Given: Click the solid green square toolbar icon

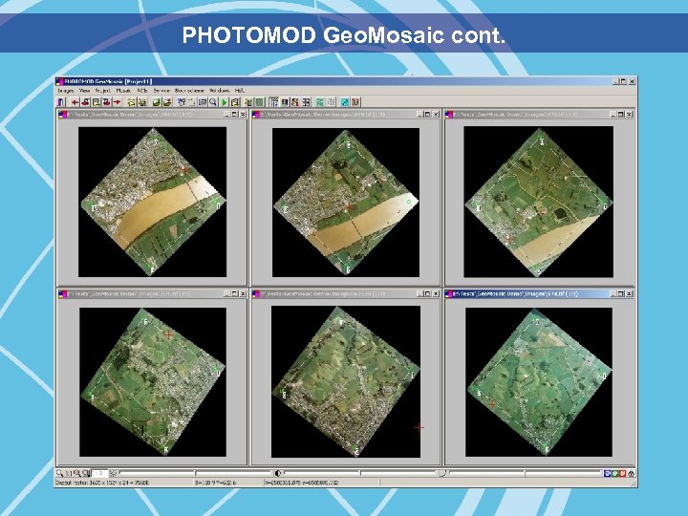Looking at the screenshot, I should [x=260, y=102].
